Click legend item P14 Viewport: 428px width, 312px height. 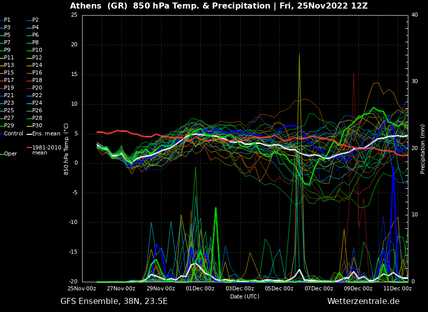pos(34,65)
